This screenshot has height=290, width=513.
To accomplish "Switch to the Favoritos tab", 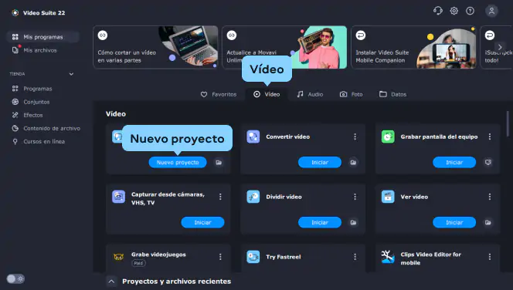I will click(x=218, y=94).
